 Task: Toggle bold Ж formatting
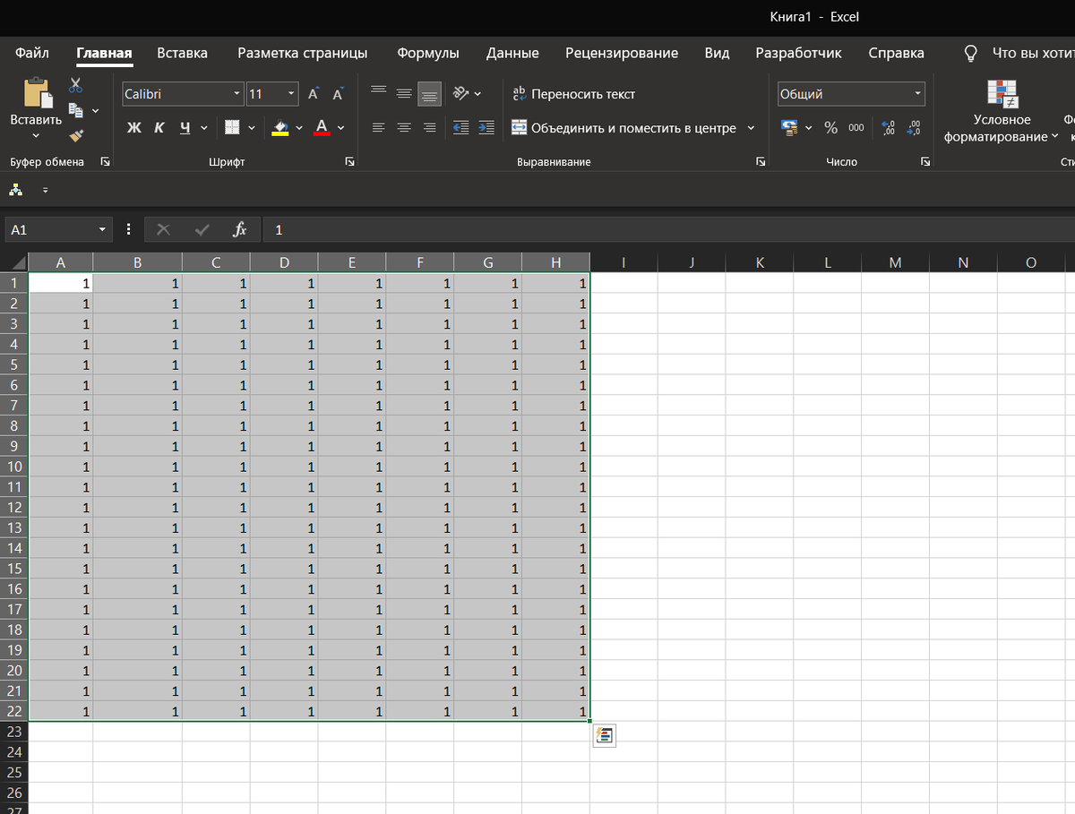tap(134, 128)
